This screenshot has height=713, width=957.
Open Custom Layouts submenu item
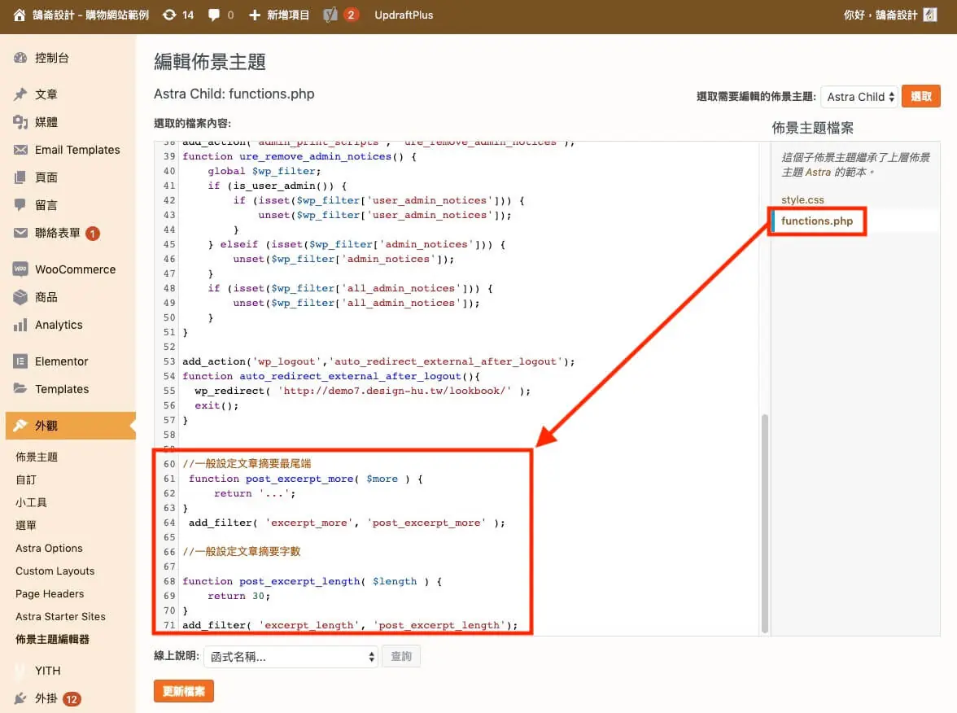coord(55,571)
